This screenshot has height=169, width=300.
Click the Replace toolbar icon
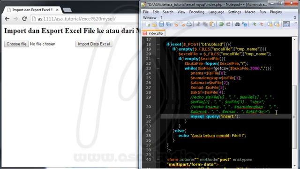pos(244,24)
